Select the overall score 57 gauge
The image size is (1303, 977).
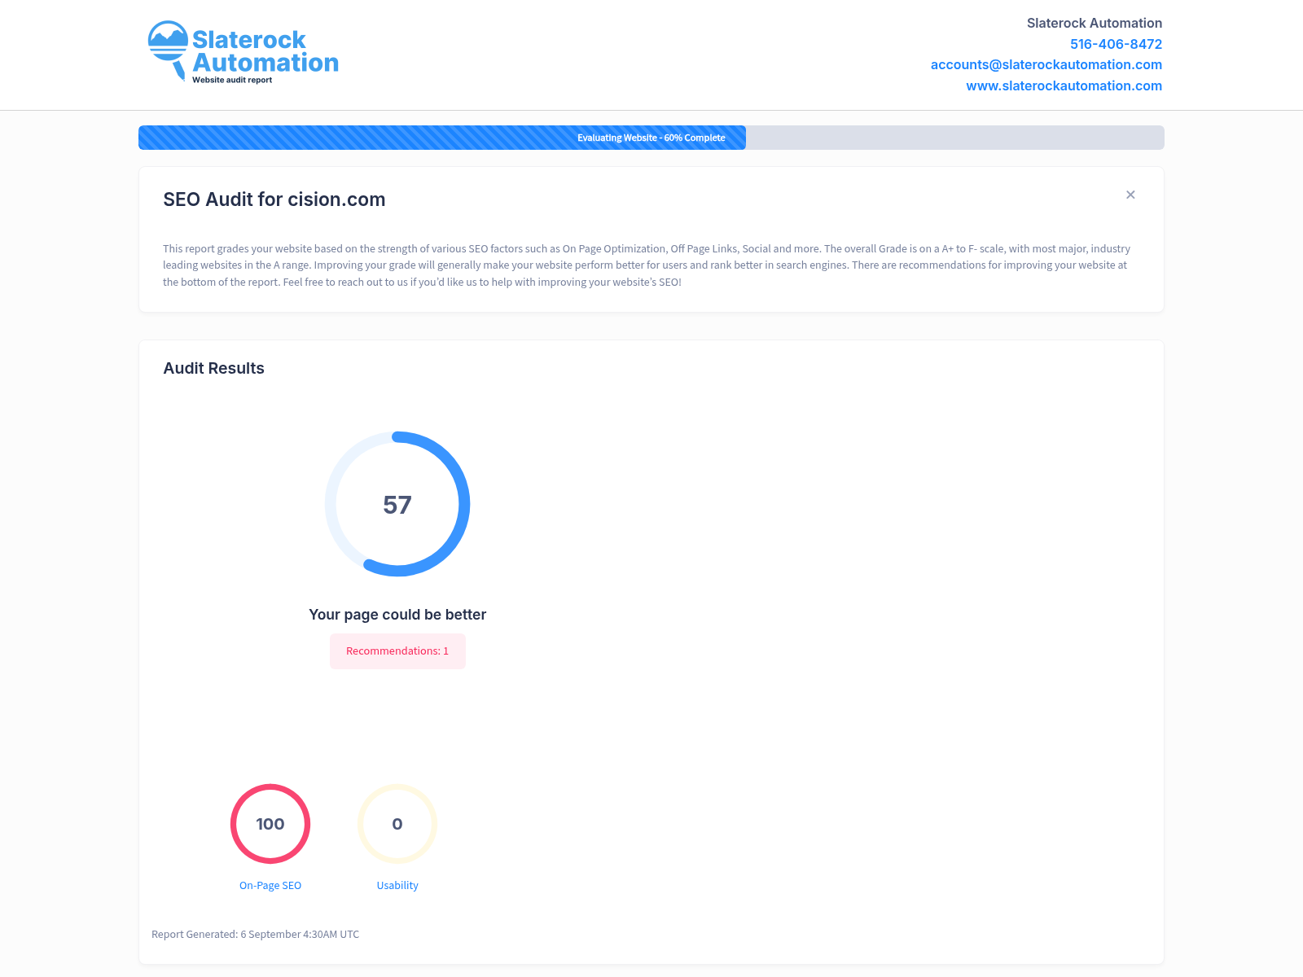coord(397,504)
